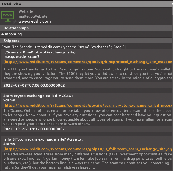
Task: Click the Scam crypto exchange called MCCEX title
Action: (38, 98)
